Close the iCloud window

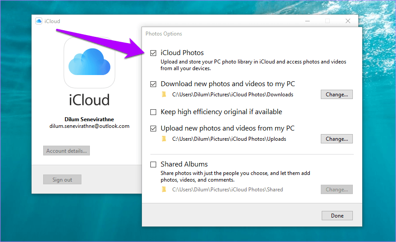[x=348, y=21]
